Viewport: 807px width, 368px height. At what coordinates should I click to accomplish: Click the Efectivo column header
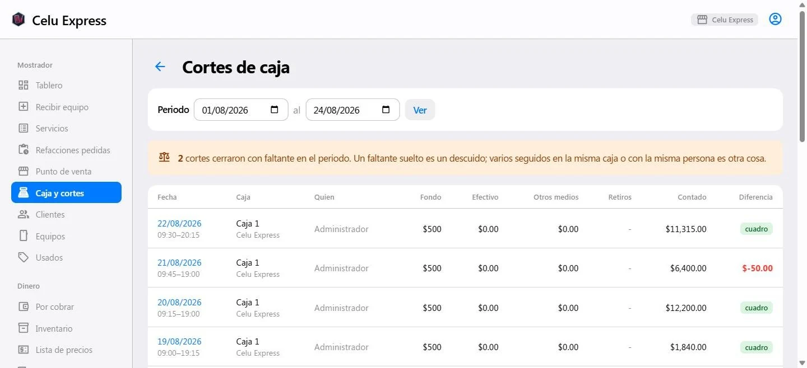485,197
